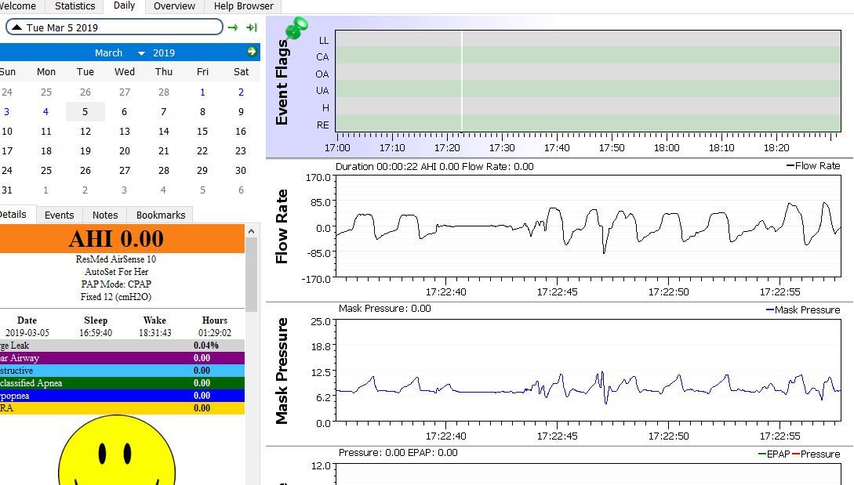Jump to last day arrow icon
Viewport: 854px width, 485px height.
pyautogui.click(x=252, y=27)
